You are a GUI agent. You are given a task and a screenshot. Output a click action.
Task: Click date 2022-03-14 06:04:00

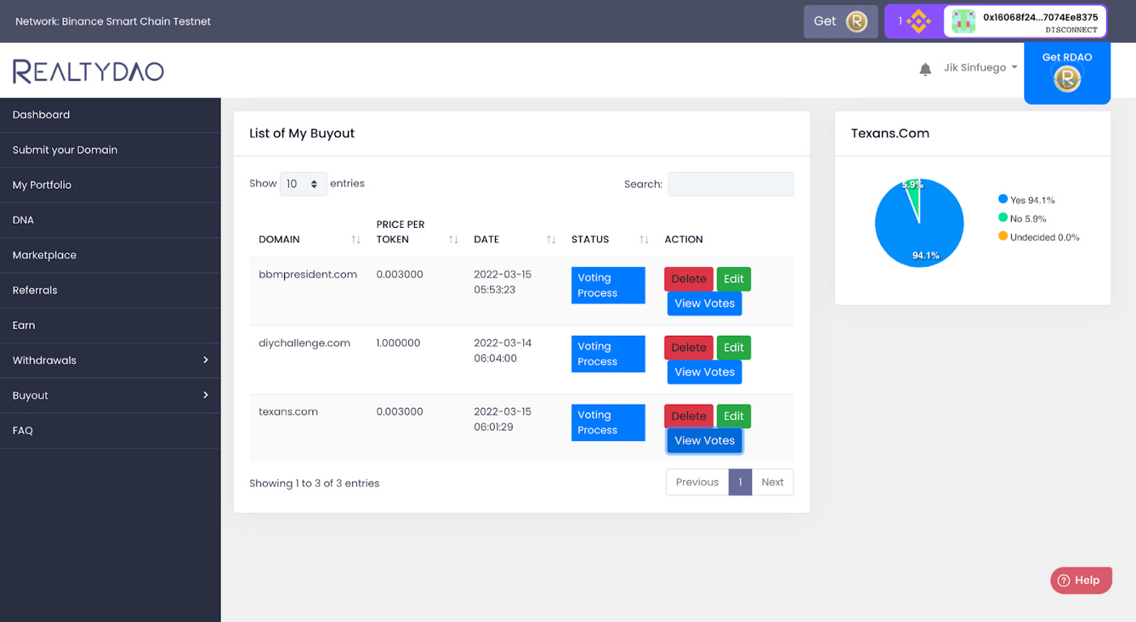point(503,350)
